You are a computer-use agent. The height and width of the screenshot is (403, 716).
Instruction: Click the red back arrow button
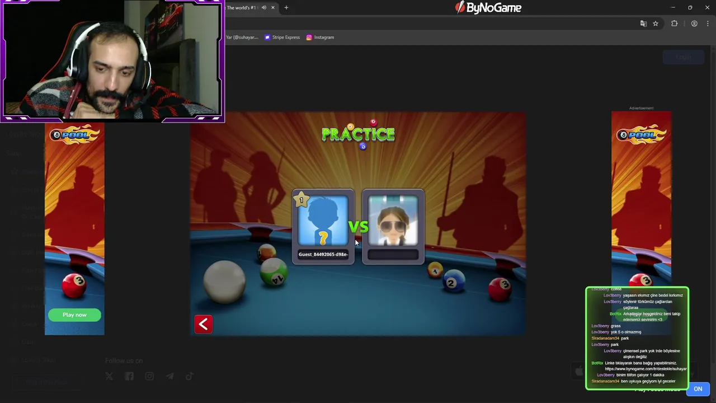pos(203,324)
